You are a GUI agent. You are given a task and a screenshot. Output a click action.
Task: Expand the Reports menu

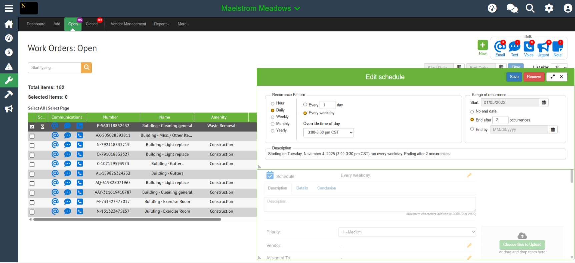pos(162,24)
